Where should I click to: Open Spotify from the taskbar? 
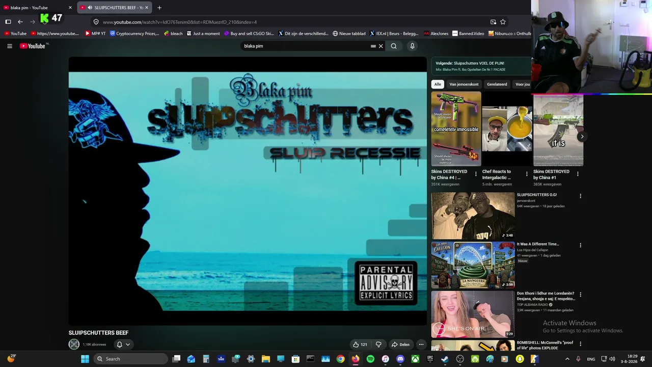(370, 359)
